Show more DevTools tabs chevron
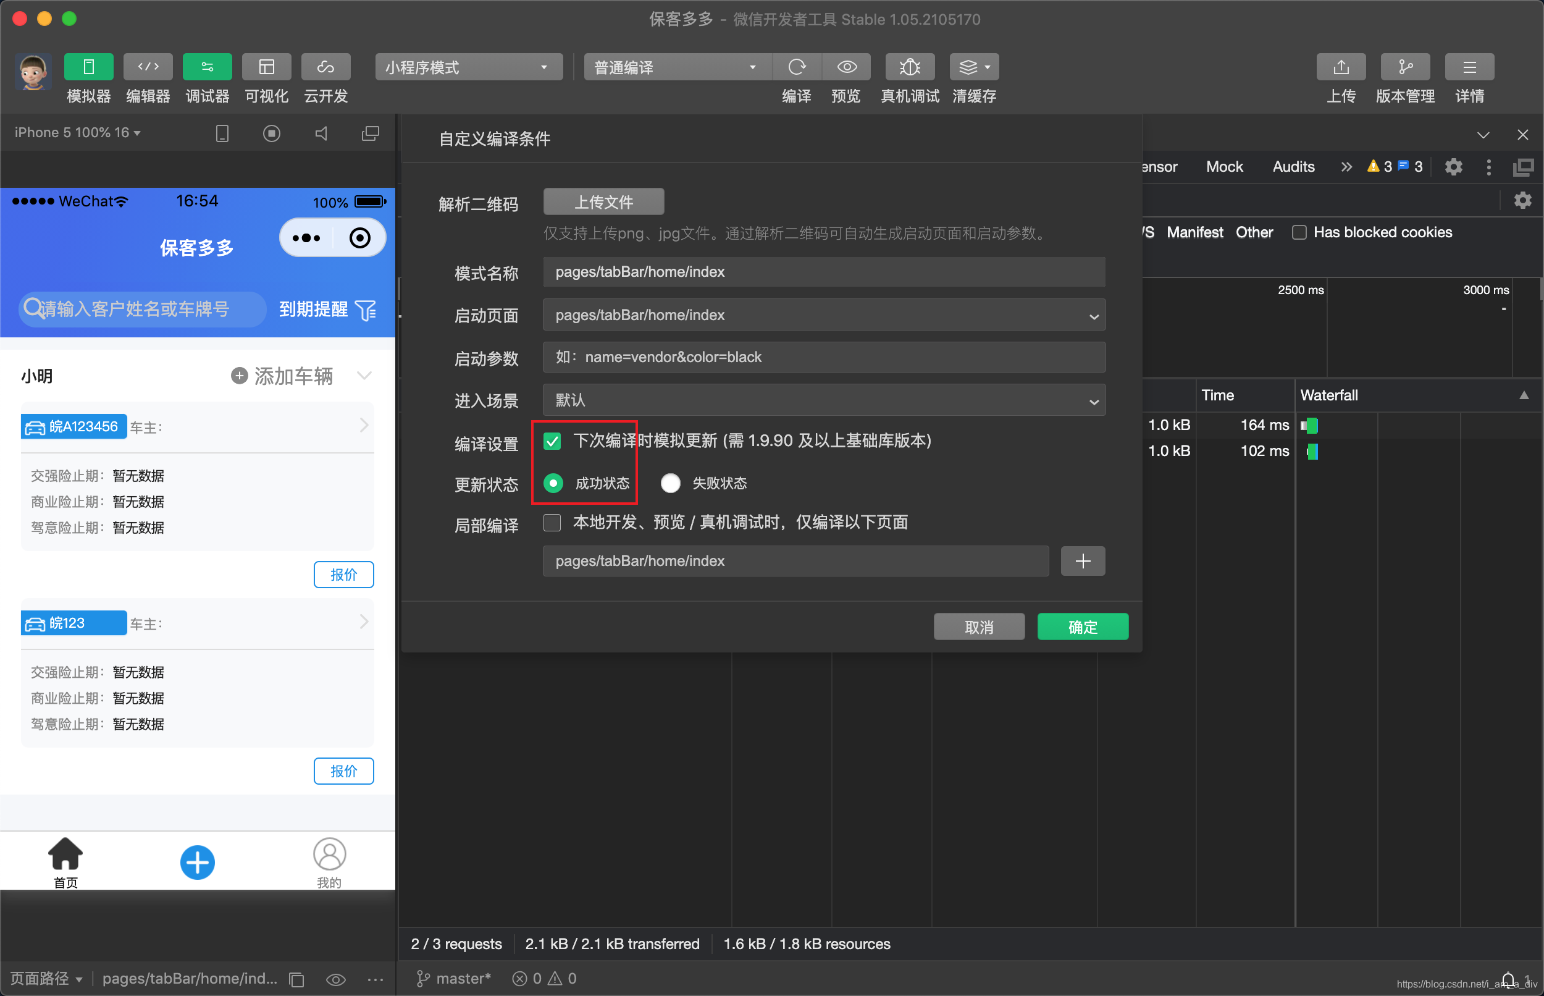 [1346, 167]
